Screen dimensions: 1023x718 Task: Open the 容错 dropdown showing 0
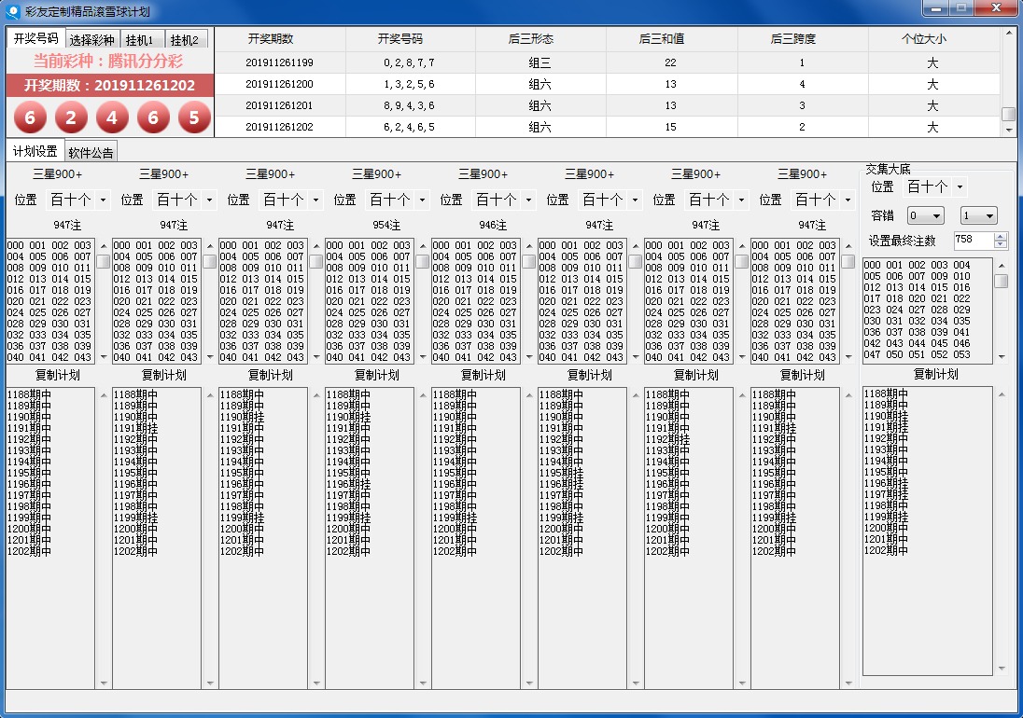[x=925, y=216]
